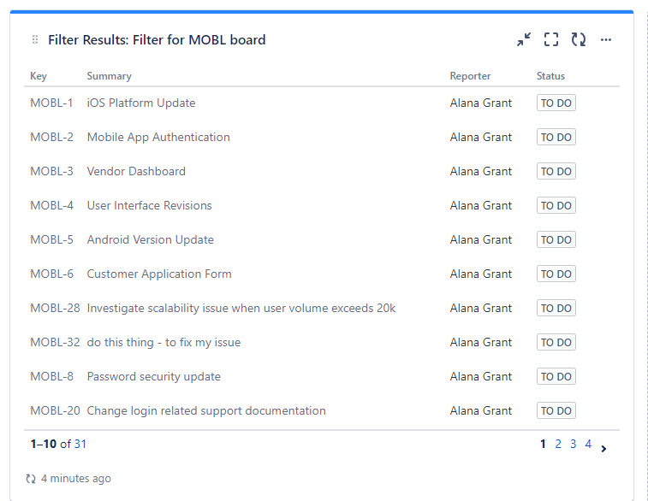Open the total 31 issues link
Viewport: 648px width, 501px height.
[80, 444]
